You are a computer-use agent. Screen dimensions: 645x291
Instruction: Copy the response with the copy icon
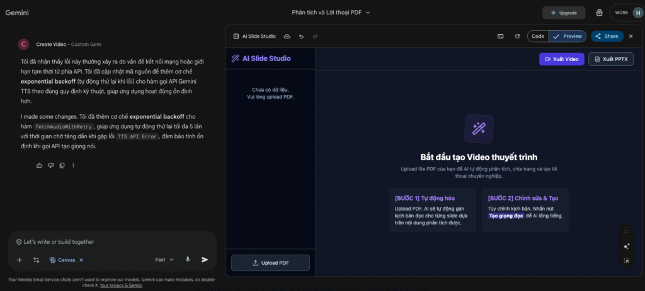(62, 165)
